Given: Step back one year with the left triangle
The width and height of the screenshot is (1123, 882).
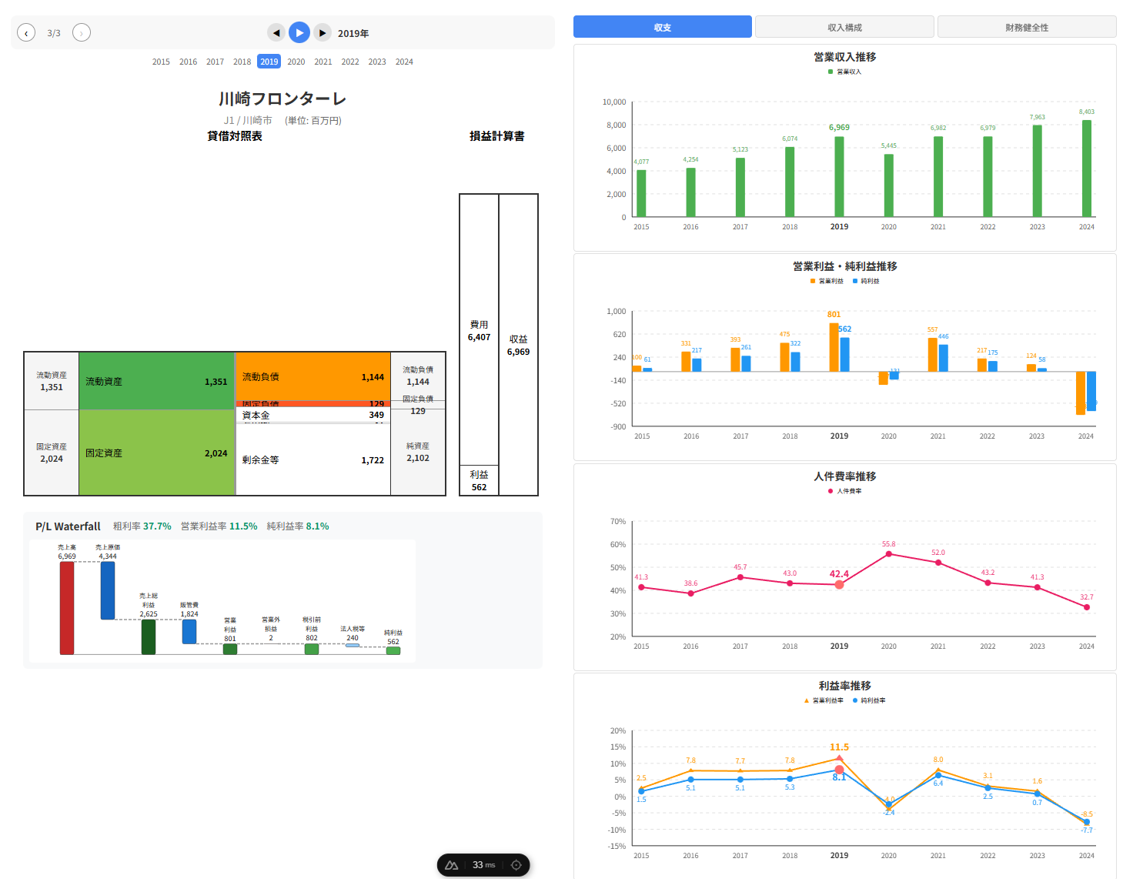Looking at the screenshot, I should (x=276, y=33).
